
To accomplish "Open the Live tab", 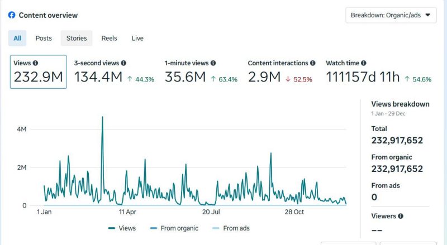I will (x=137, y=39).
